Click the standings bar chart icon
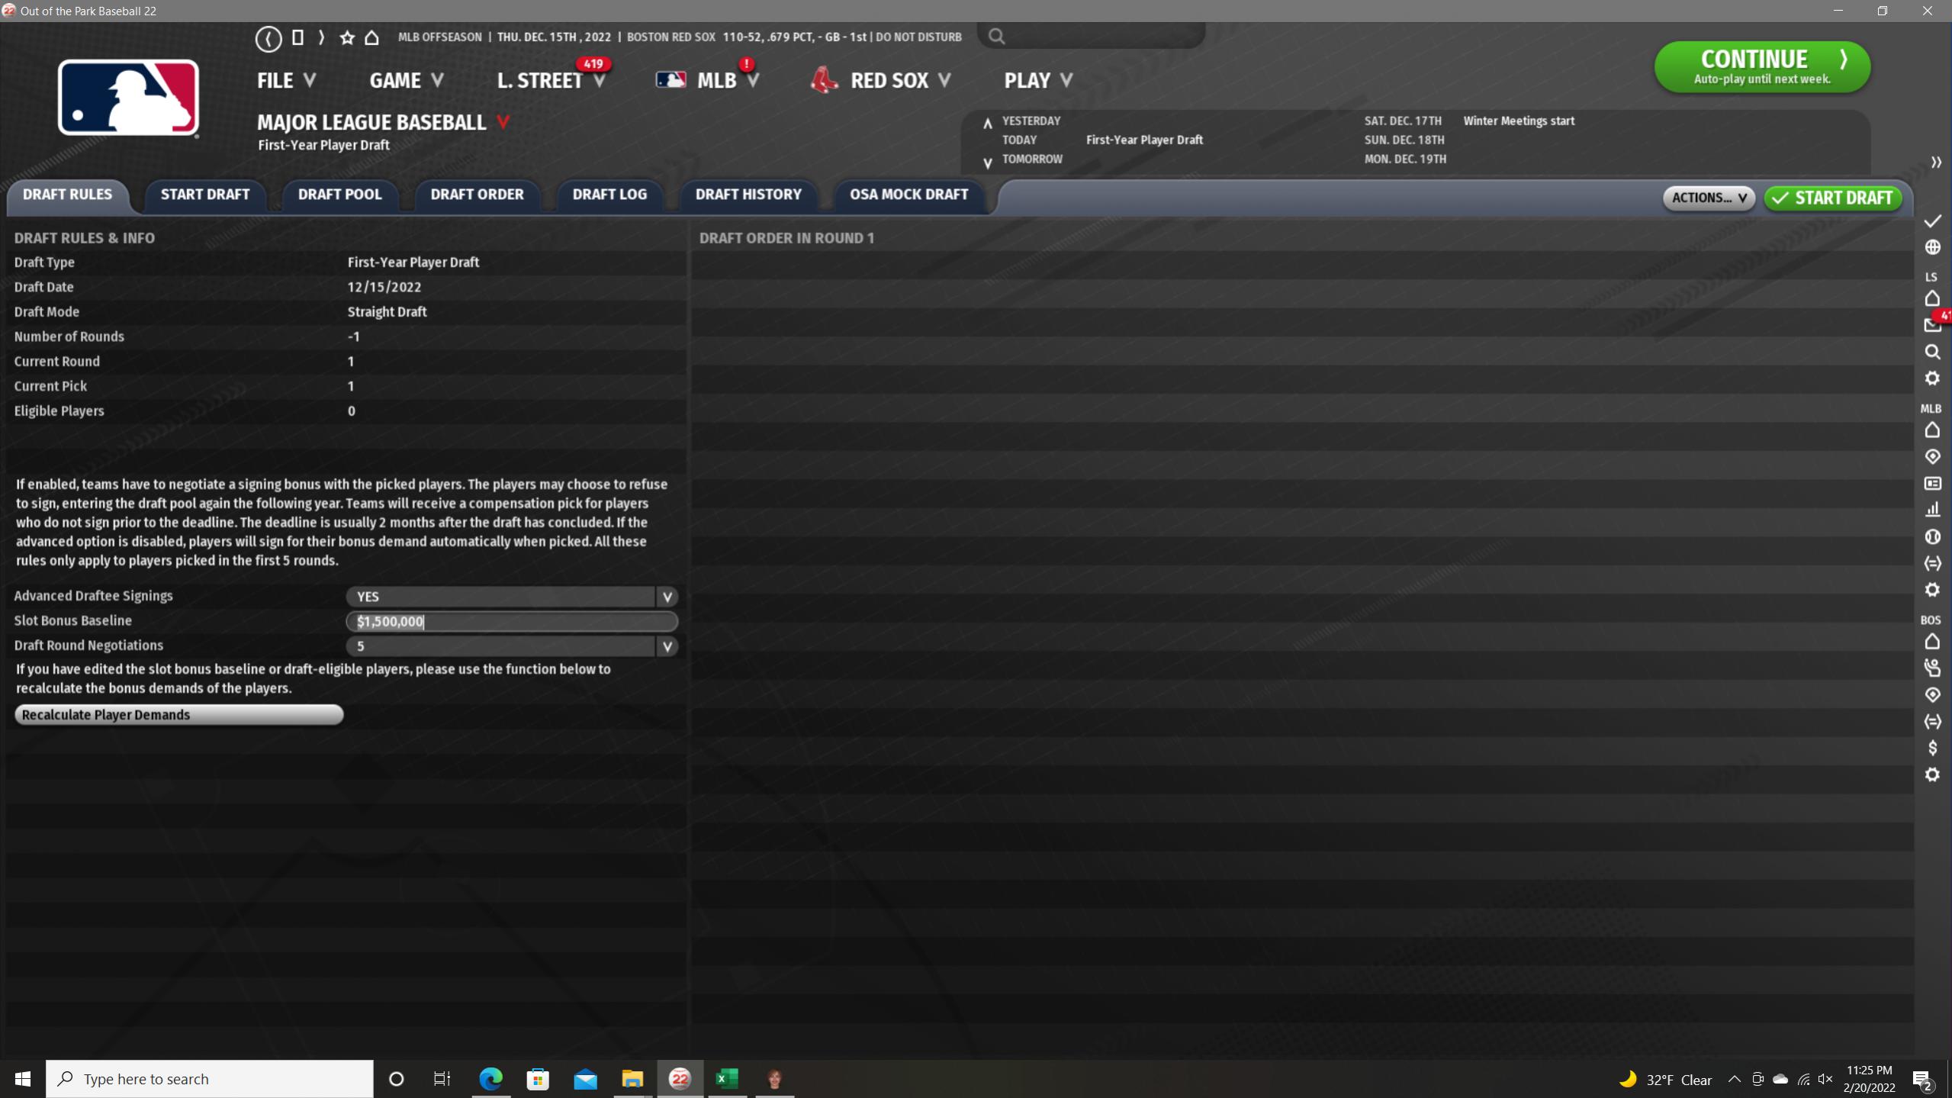Screen dimensions: 1952x1098 [x=1932, y=510]
